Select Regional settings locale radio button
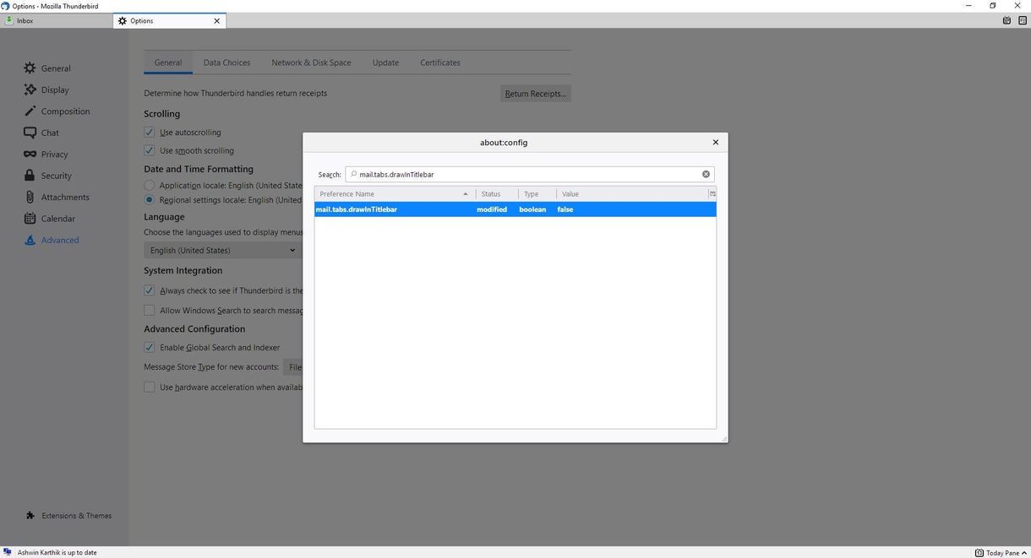 click(150, 200)
